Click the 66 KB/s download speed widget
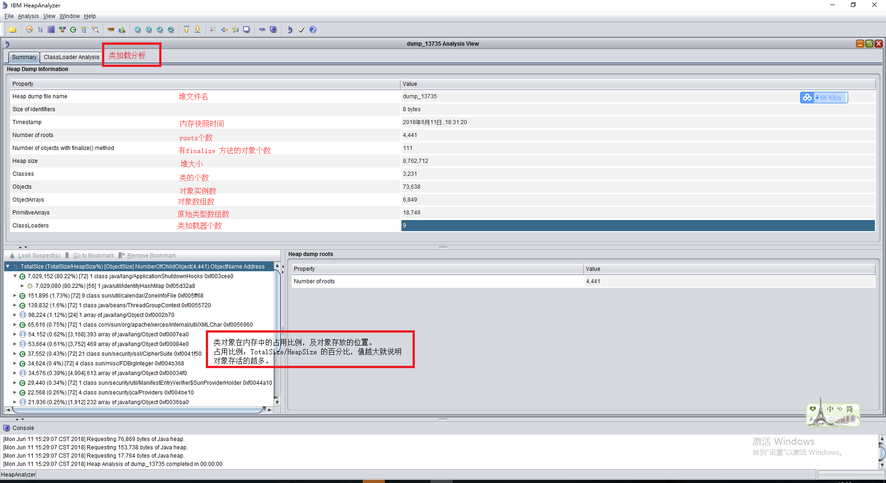 [x=824, y=97]
